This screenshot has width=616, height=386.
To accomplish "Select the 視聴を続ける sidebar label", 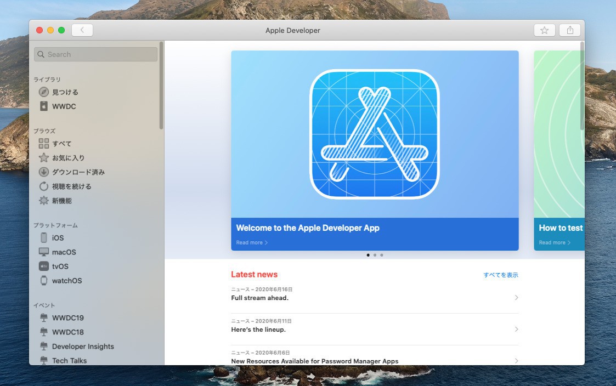I will point(72,186).
